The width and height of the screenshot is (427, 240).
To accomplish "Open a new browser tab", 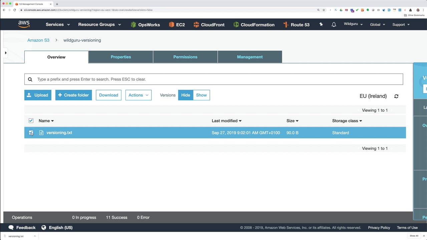I will click(57, 4).
